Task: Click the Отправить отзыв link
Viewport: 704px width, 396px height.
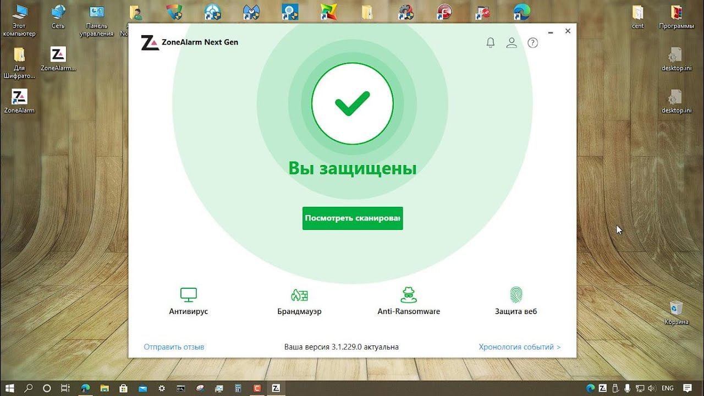Action: tap(174, 347)
